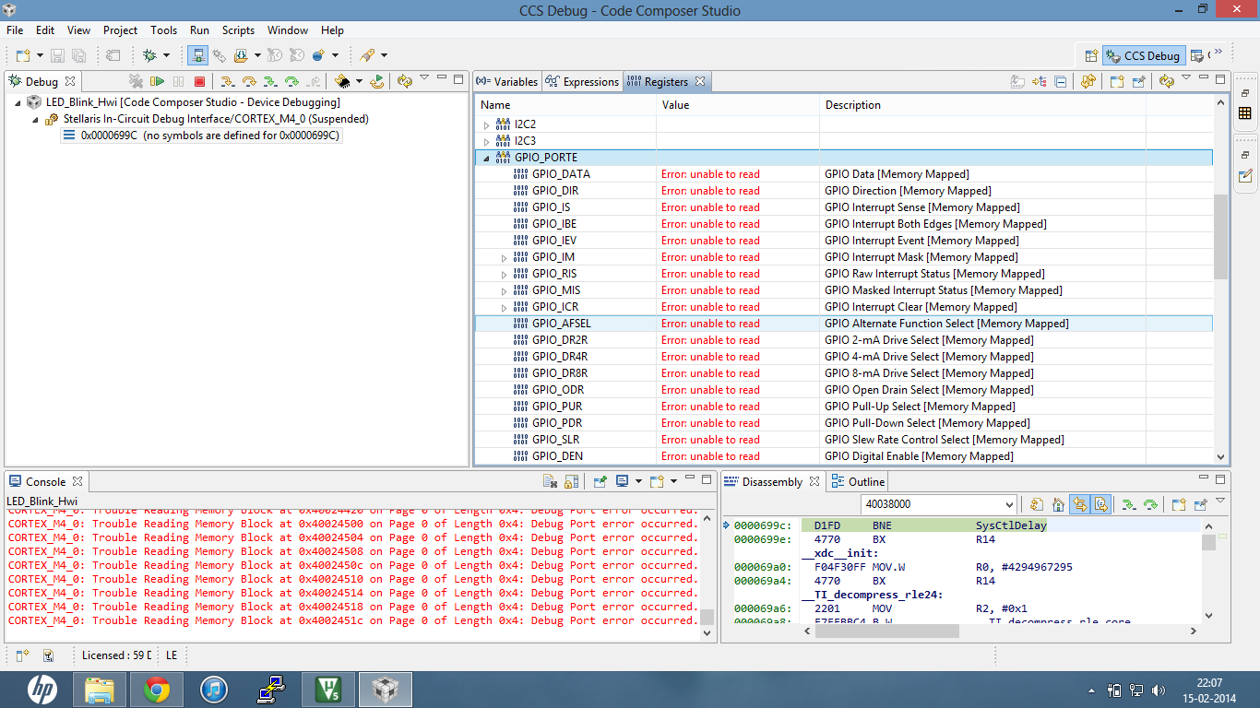Screen dimensions: 1260x708
Task: Click the Connect Target icon in main toolbar
Action: tap(220, 55)
